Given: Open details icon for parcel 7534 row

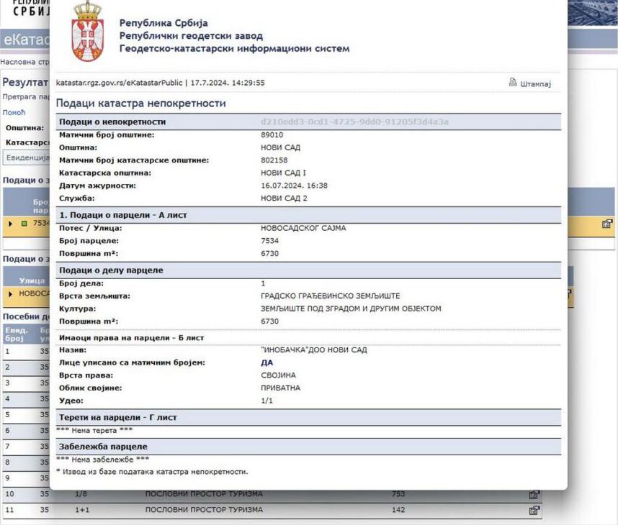Looking at the screenshot, I should click(606, 224).
